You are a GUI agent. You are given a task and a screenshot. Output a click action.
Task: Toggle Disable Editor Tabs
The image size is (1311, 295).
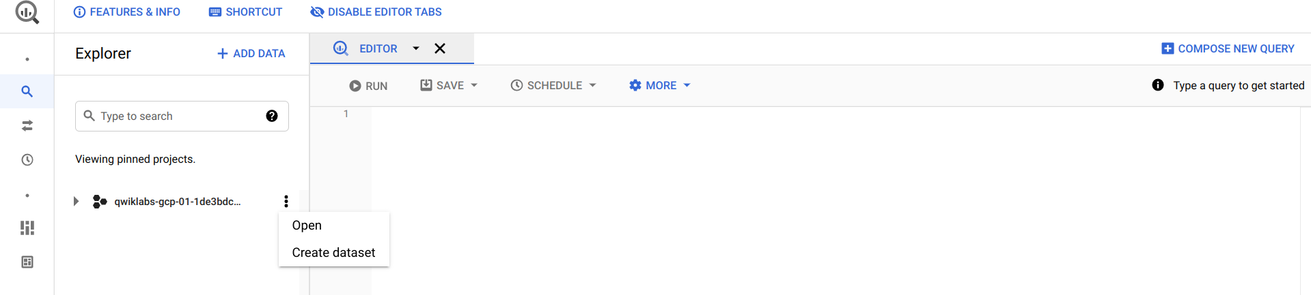[376, 12]
